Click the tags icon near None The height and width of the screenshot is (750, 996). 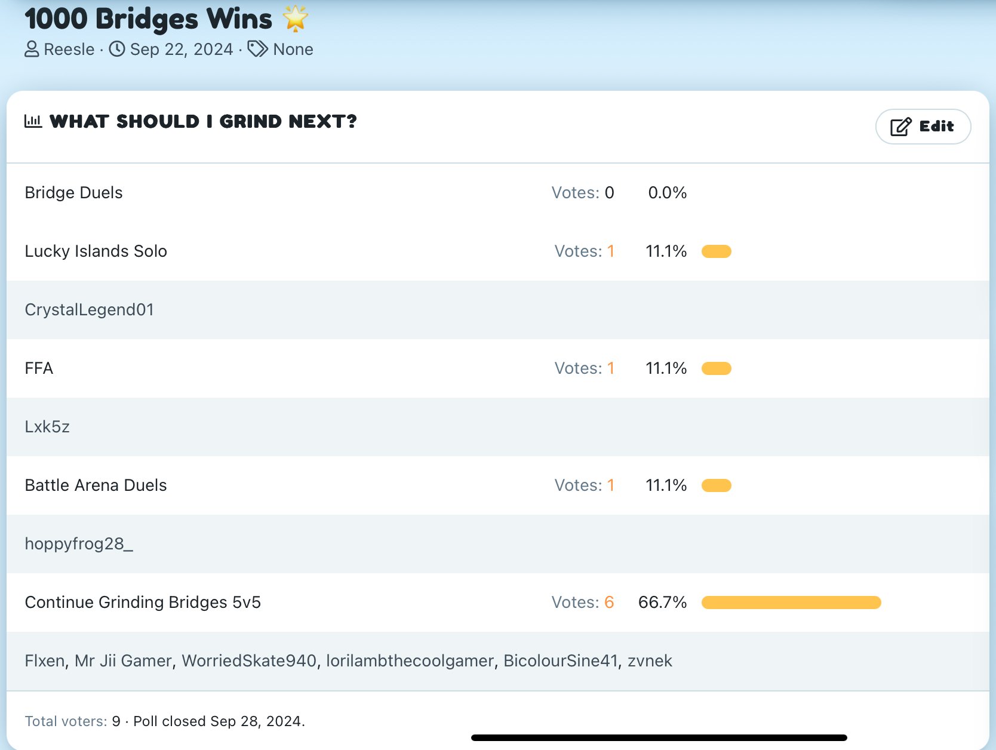tap(257, 49)
